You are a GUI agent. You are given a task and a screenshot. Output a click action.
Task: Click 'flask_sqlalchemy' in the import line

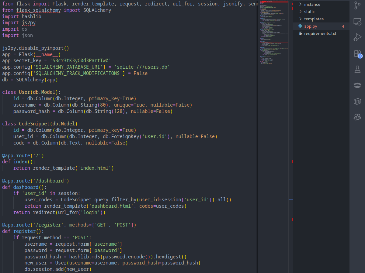tap(38, 10)
